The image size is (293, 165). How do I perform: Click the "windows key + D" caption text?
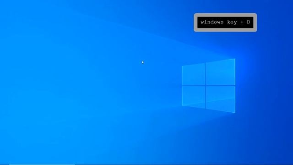[225, 22]
